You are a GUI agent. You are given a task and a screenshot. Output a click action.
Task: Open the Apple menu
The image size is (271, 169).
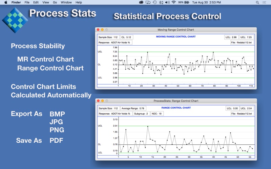[x=6, y=2]
